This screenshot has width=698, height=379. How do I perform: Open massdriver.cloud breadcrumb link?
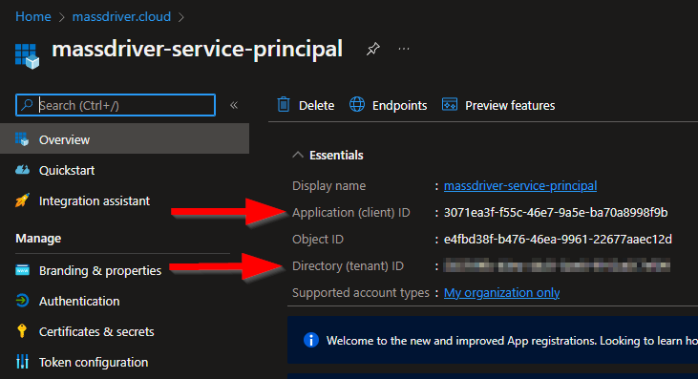pos(121,16)
